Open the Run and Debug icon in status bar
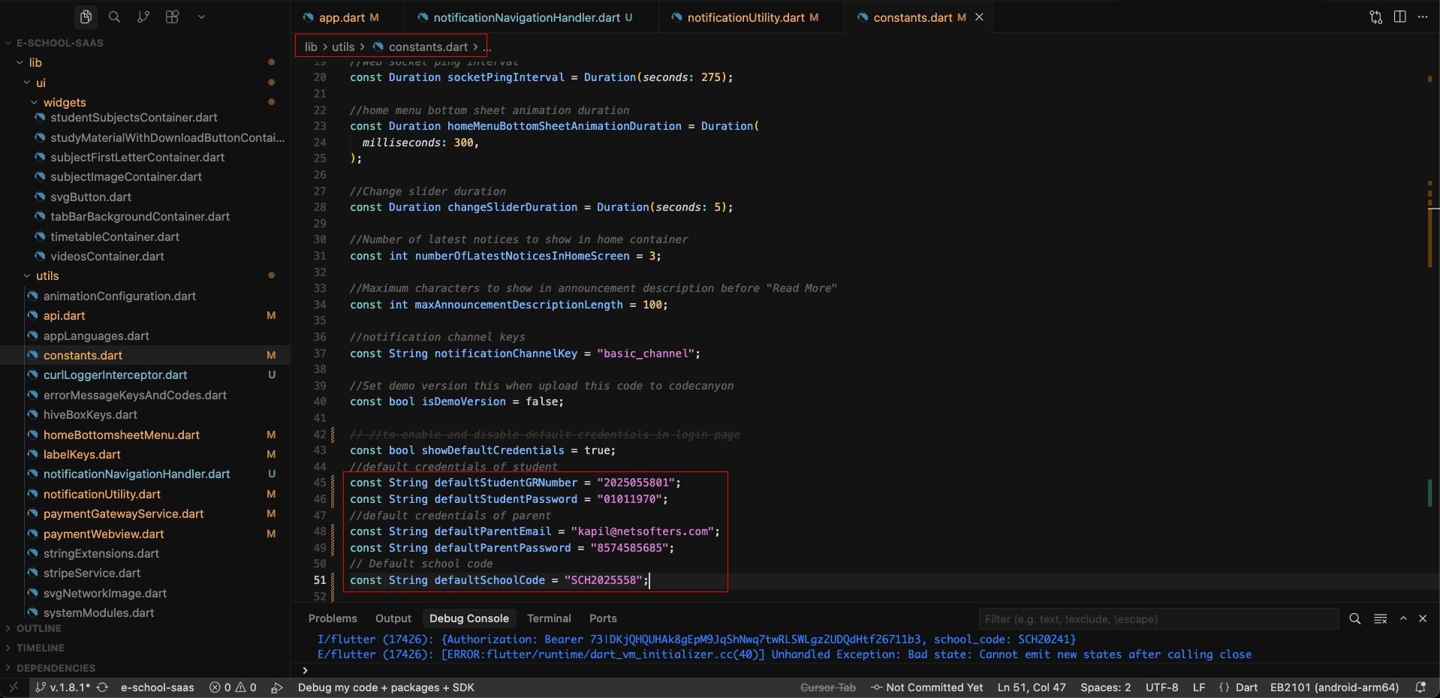Viewport: 1440px width, 698px height. (x=277, y=687)
